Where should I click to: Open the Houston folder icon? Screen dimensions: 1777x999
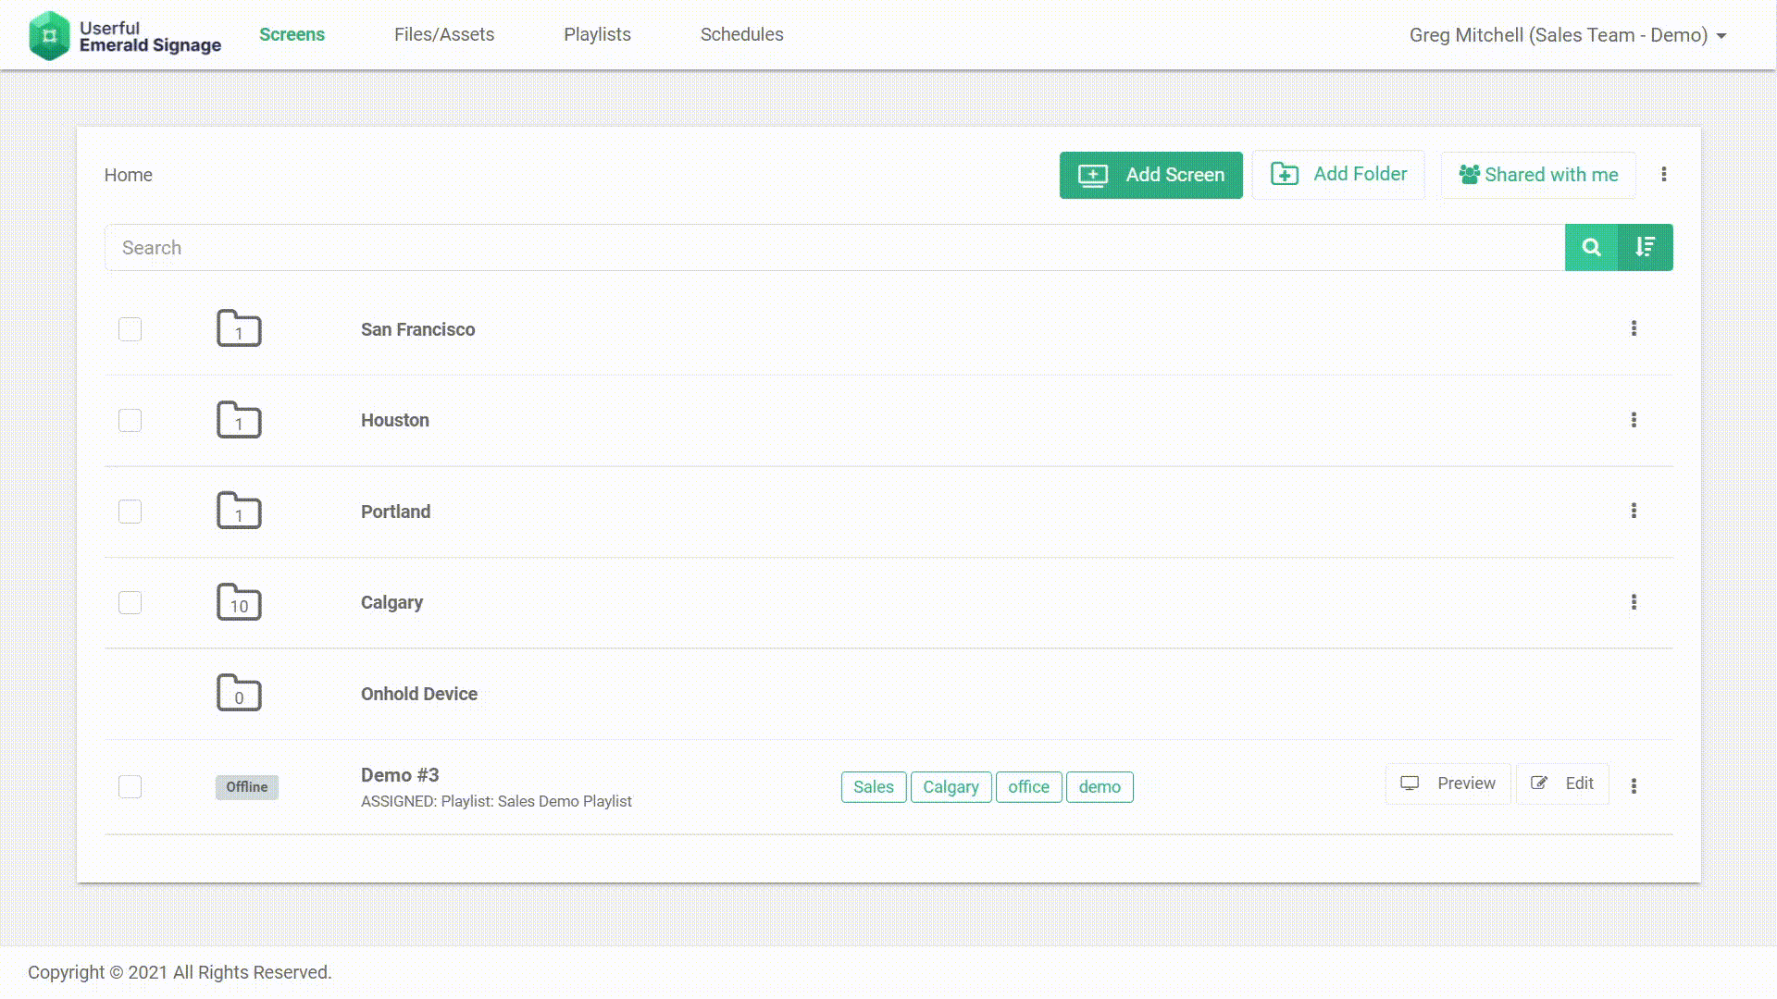tap(239, 419)
